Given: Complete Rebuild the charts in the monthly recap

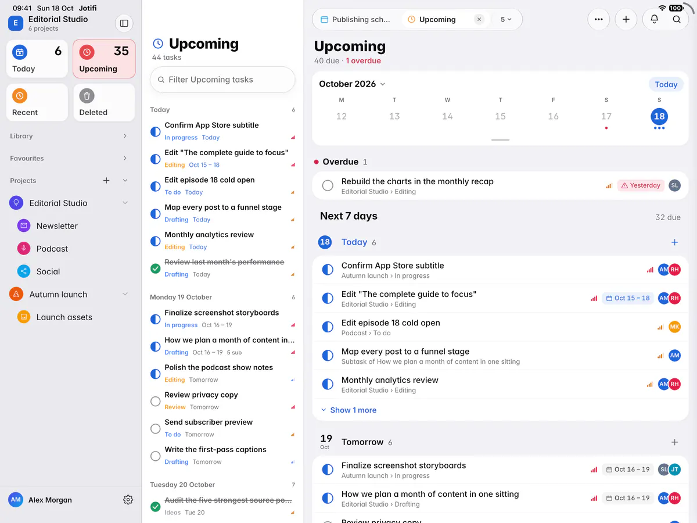Looking at the screenshot, I should tap(328, 185).
